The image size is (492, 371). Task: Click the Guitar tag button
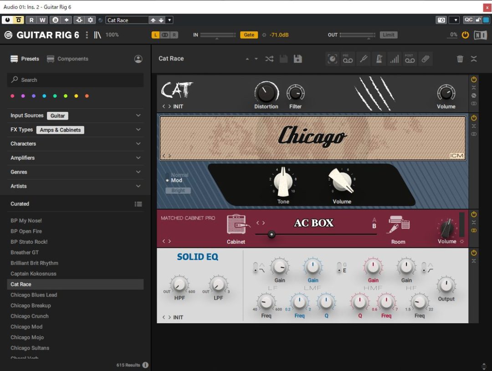[57, 116]
